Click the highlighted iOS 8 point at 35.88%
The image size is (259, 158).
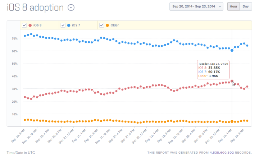click(232, 81)
